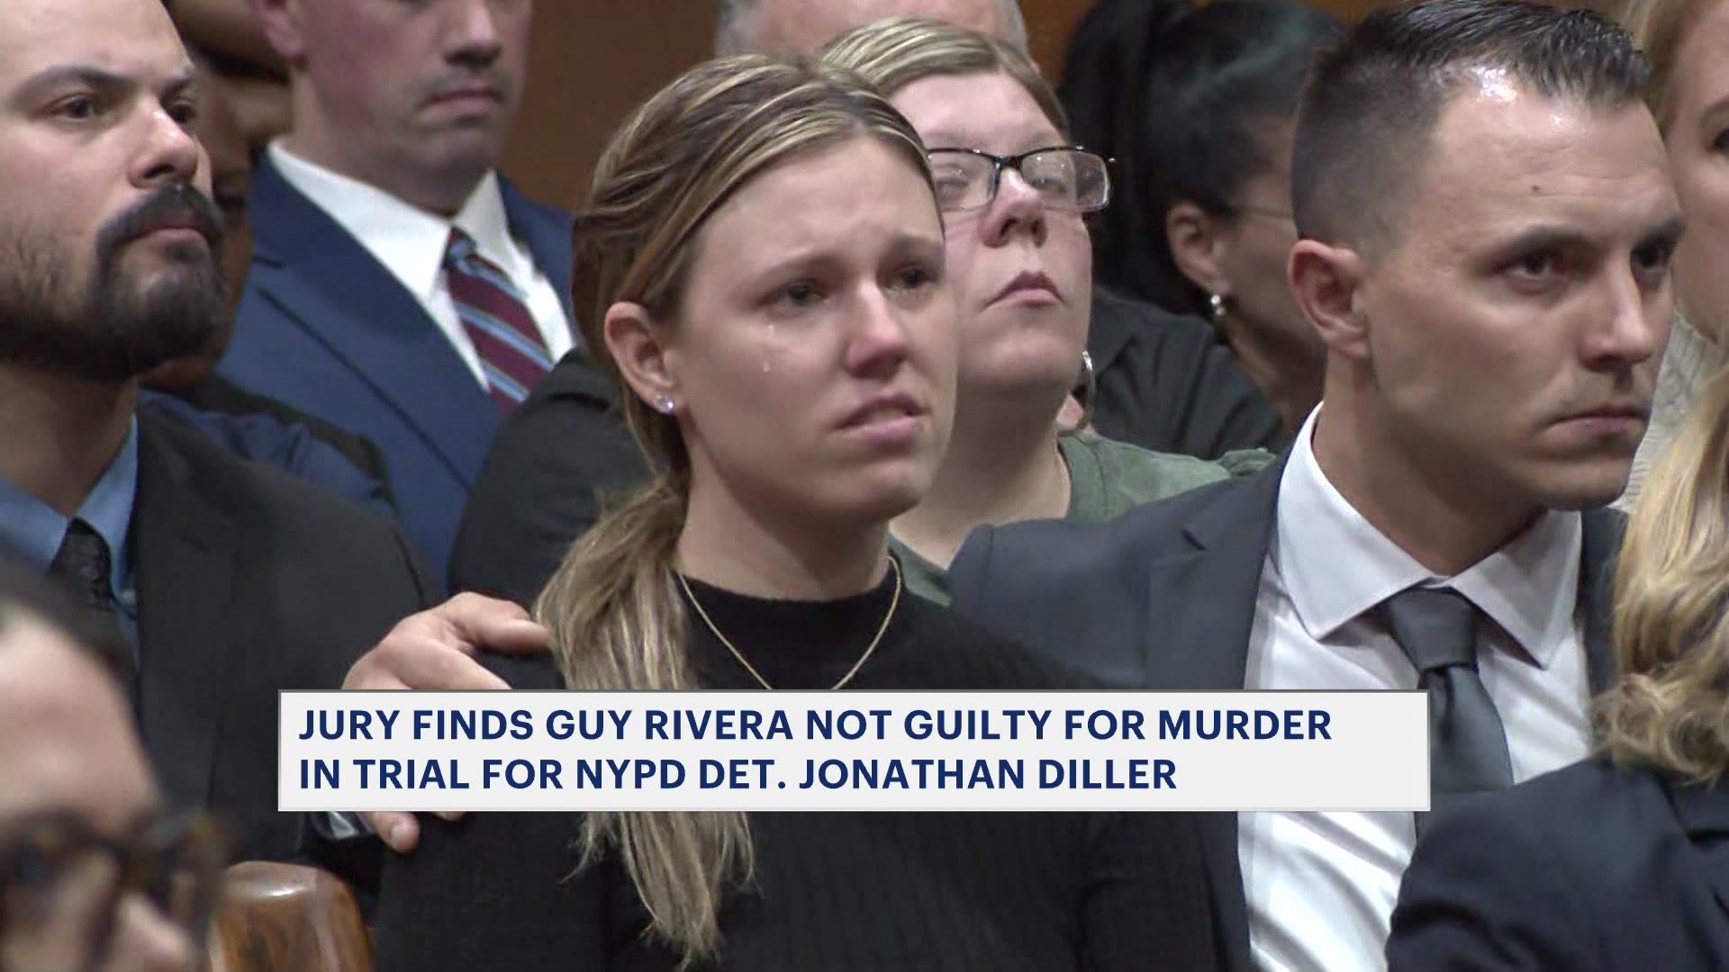Click the news headline caption banner
Screen dimensions: 1729x972
point(854,751)
